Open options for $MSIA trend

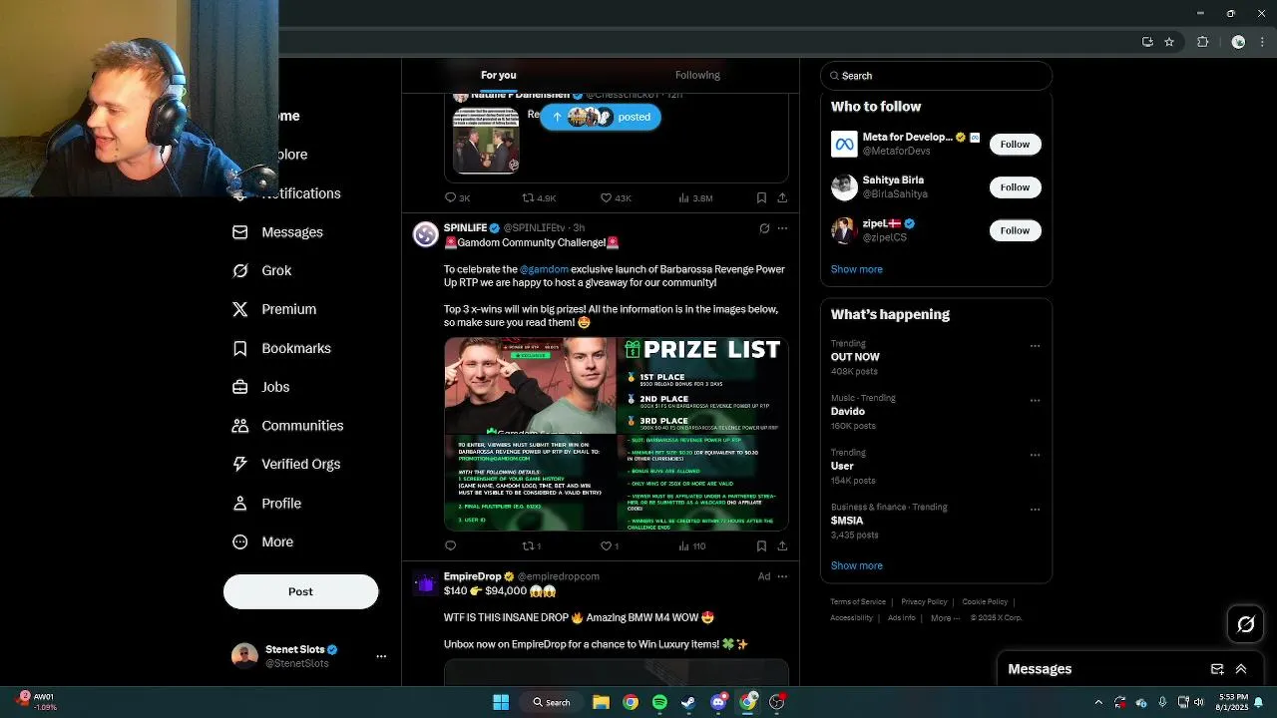click(1035, 509)
